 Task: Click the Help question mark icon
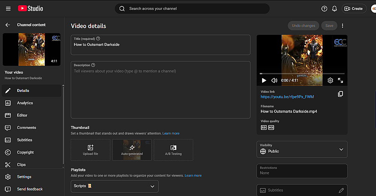click(324, 9)
